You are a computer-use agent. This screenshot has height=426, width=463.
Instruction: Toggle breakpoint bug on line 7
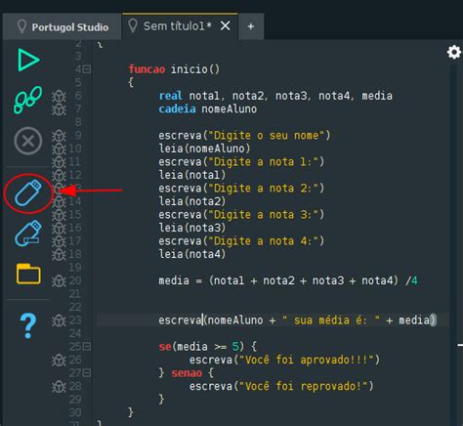click(x=59, y=109)
